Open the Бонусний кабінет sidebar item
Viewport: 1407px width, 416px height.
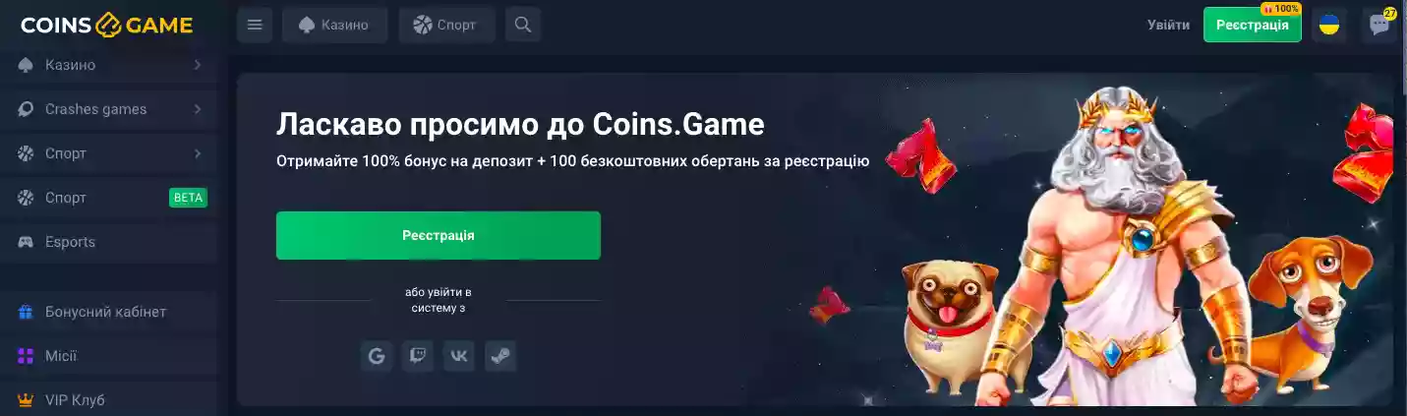tap(108, 312)
